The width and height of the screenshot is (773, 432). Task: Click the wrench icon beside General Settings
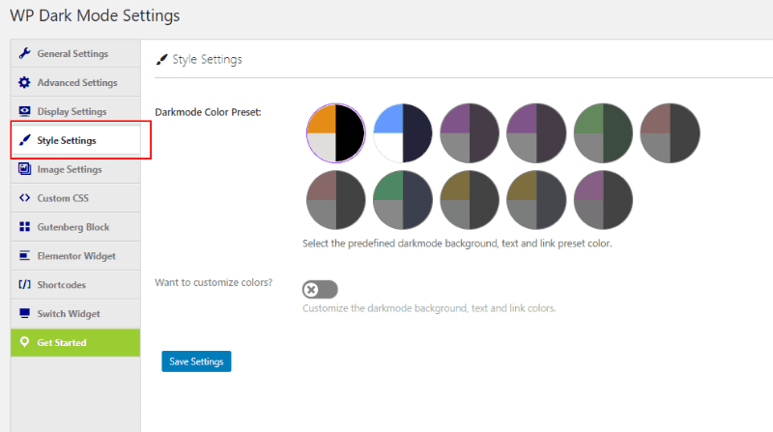click(x=25, y=53)
